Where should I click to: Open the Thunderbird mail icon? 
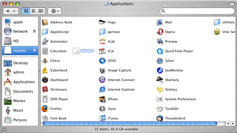click(160, 118)
